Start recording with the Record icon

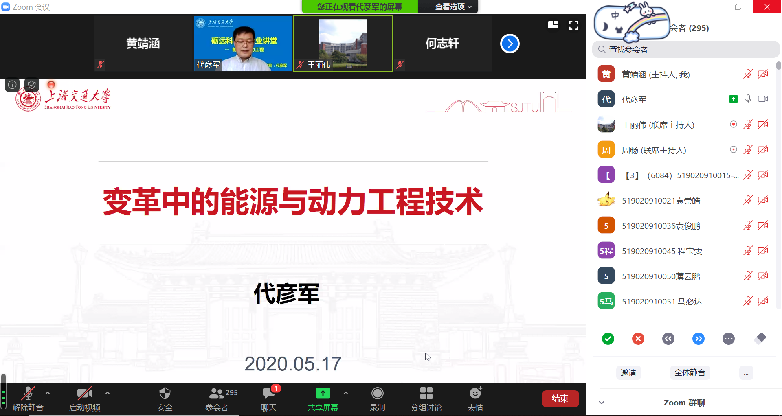coord(377,394)
